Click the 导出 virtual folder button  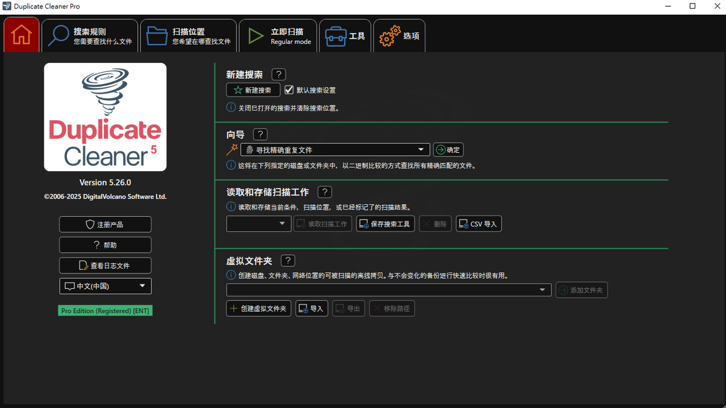[349, 309]
